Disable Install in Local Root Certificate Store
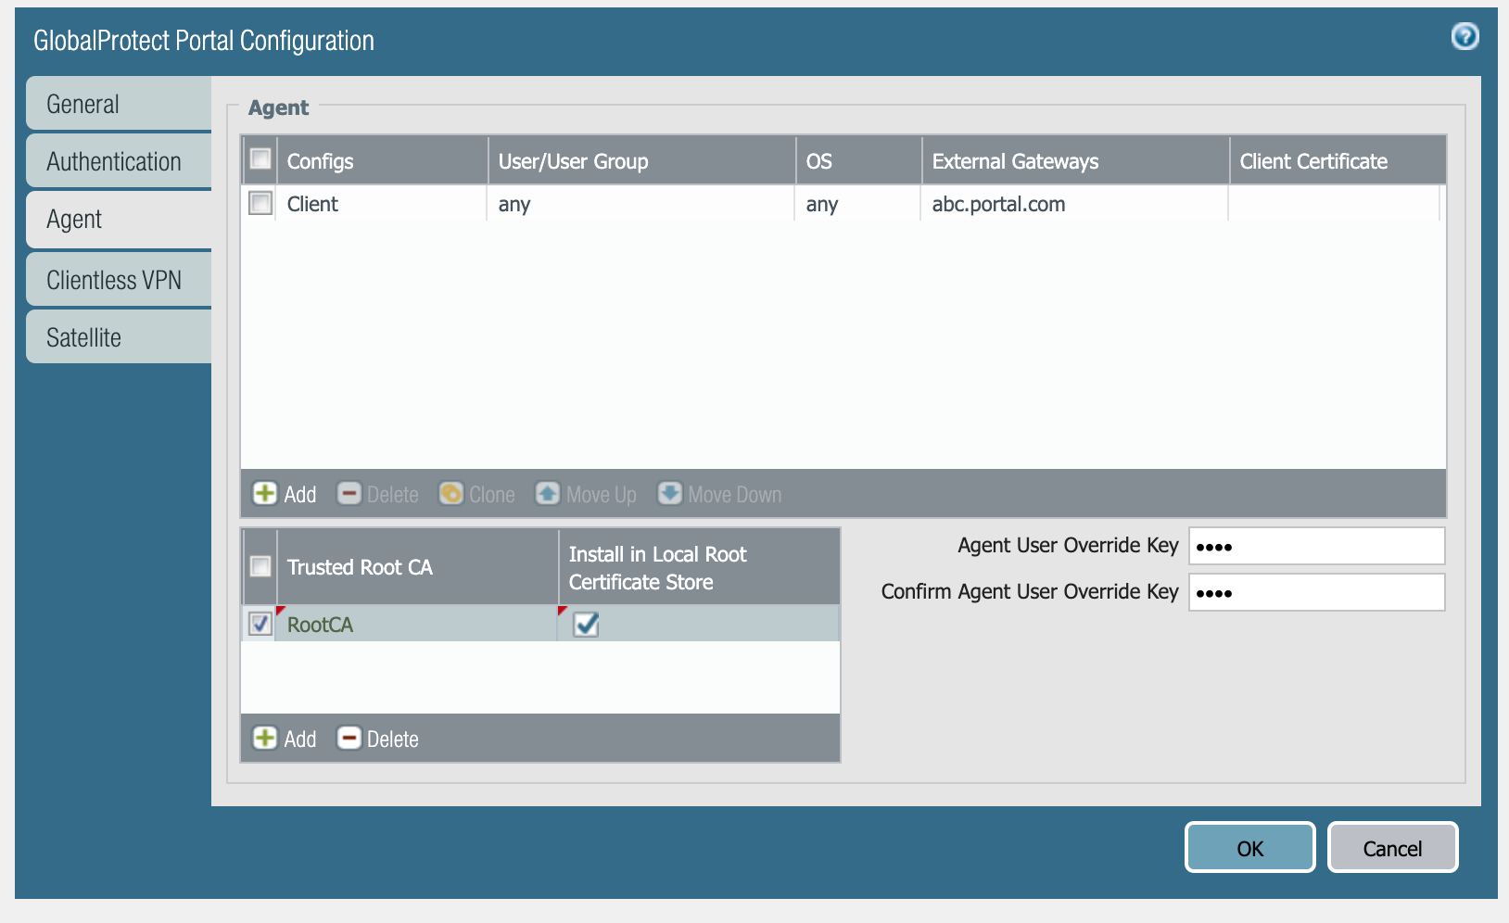 (586, 625)
